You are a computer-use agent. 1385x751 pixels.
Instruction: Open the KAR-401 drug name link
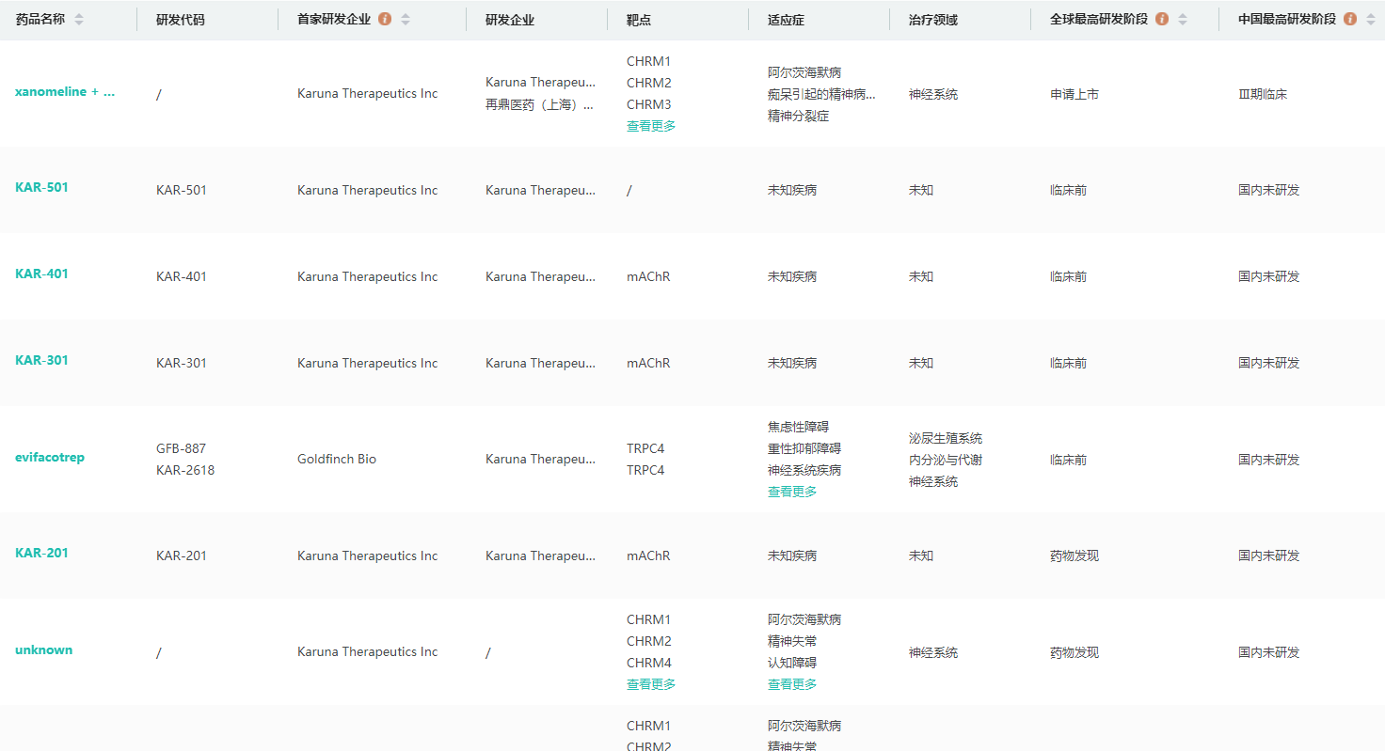point(41,274)
